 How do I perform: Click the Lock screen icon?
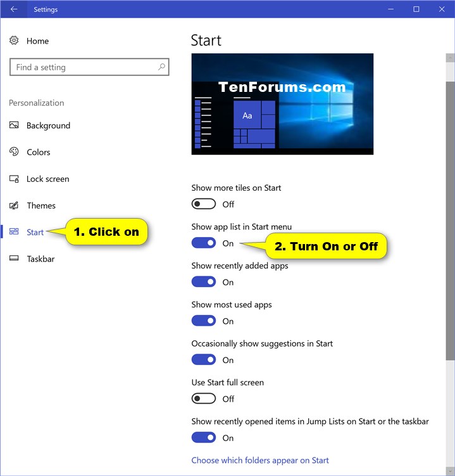point(14,179)
